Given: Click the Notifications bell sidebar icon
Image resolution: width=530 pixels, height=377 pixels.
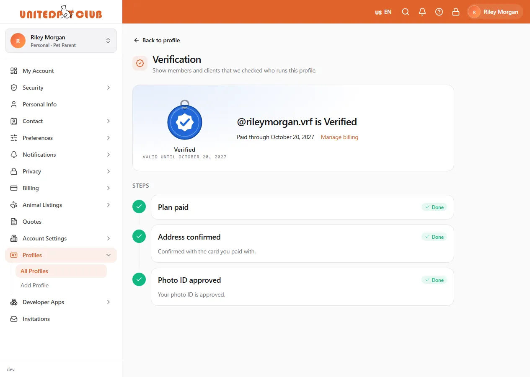Looking at the screenshot, I should point(14,155).
